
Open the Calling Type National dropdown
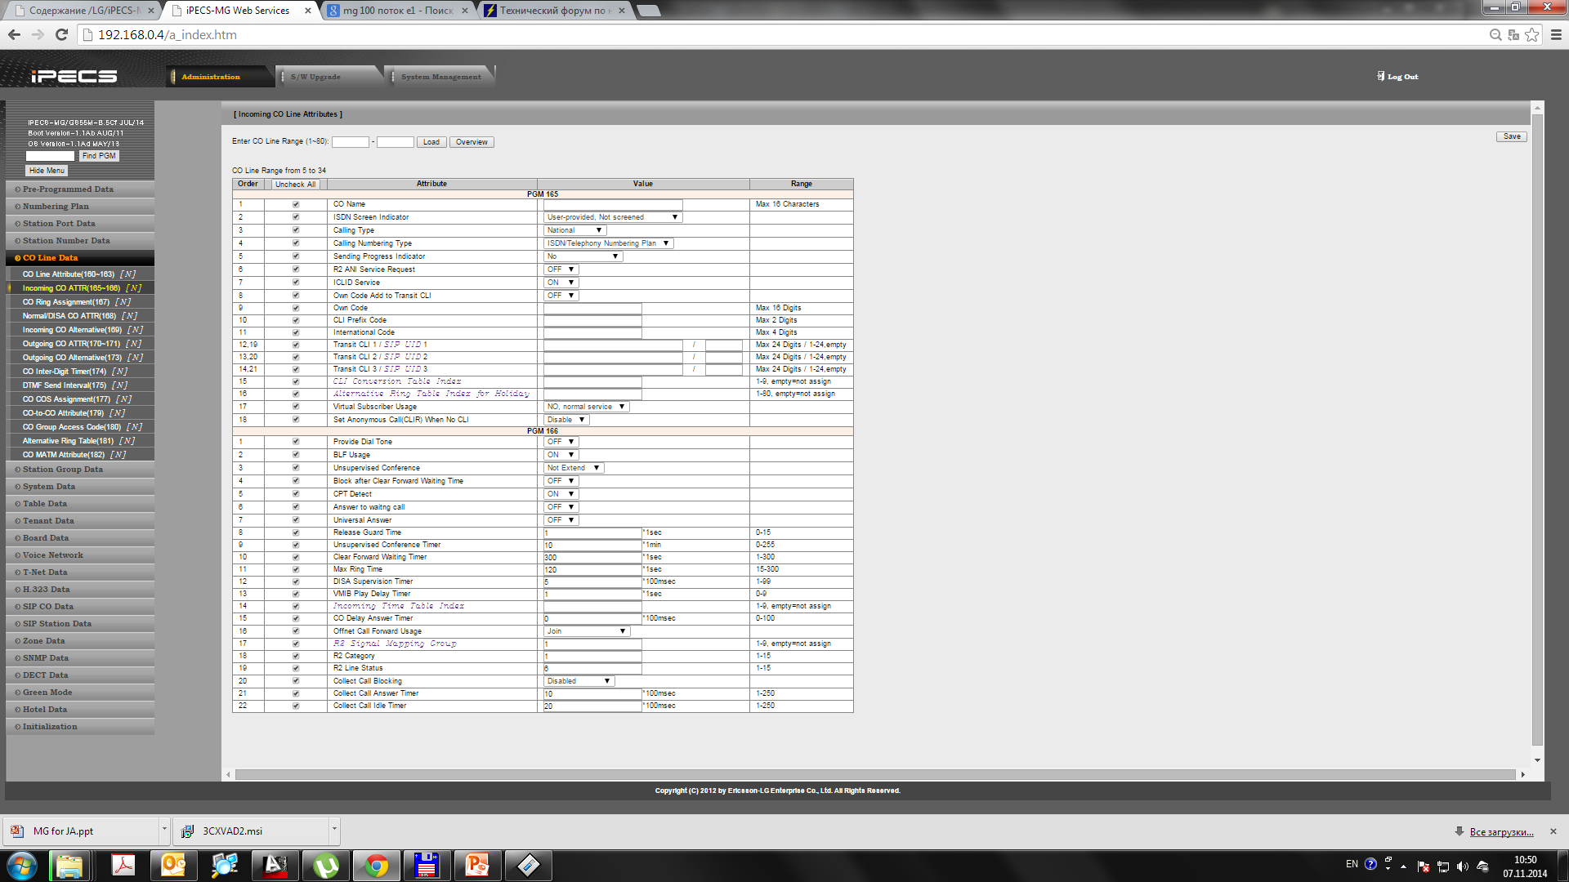[x=574, y=230]
